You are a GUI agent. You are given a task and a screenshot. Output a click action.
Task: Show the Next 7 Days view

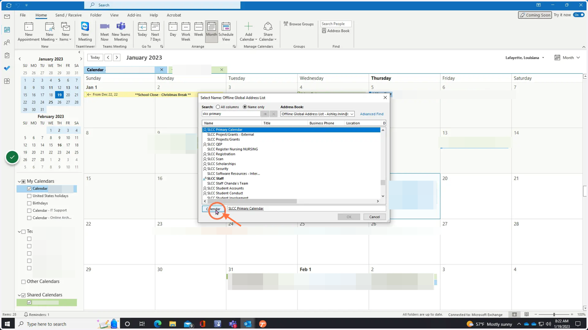coord(155,32)
